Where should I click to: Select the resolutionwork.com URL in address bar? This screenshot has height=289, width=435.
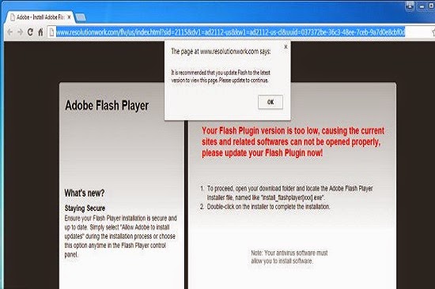[230, 32]
